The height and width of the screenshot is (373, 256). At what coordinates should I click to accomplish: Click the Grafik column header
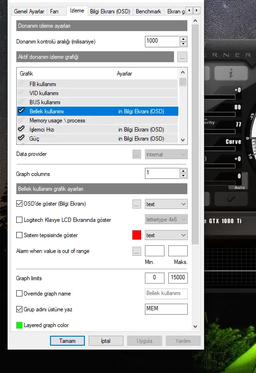tap(65, 74)
